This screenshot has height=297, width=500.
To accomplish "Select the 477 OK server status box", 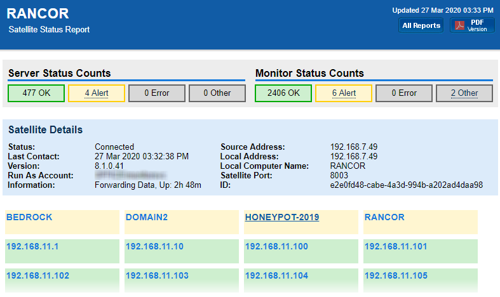I will [x=36, y=93].
